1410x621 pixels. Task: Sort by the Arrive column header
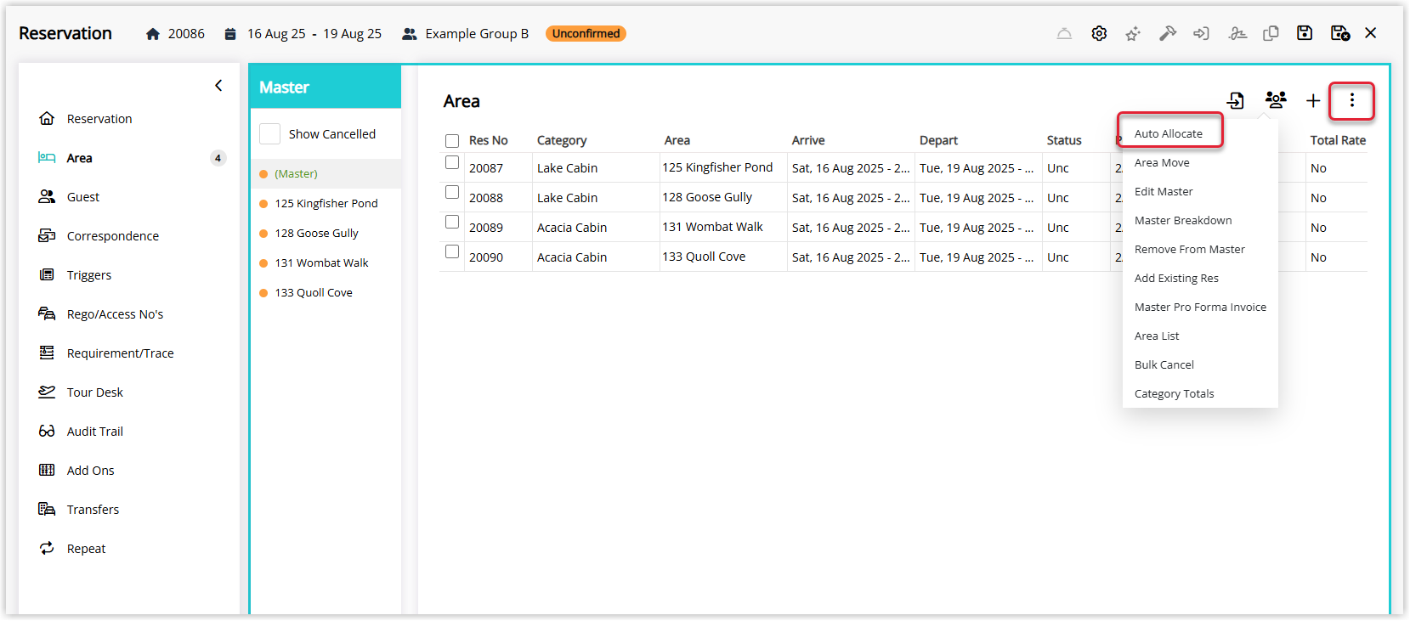pos(808,140)
